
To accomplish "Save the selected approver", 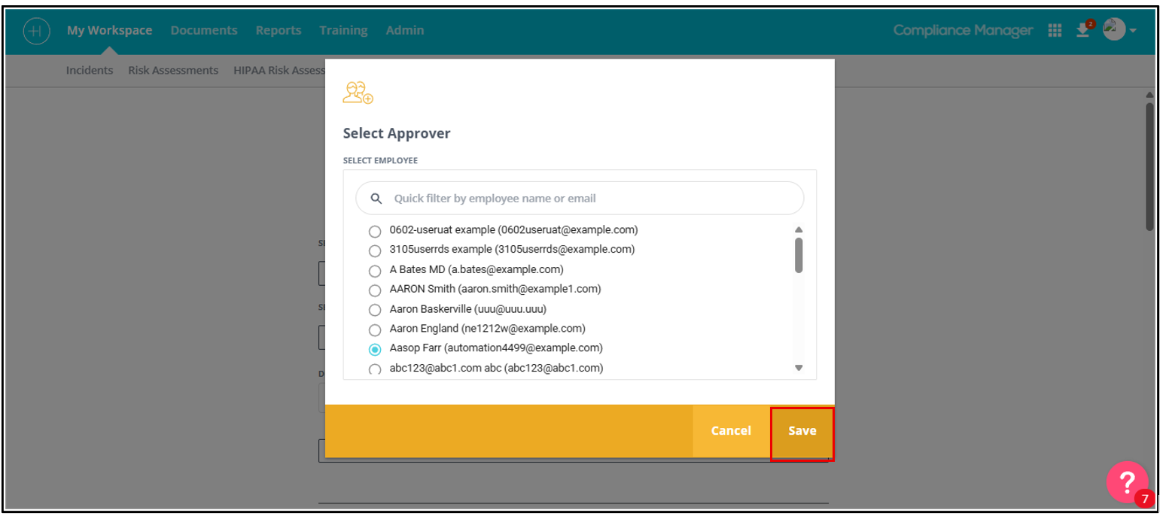I will click(x=802, y=431).
